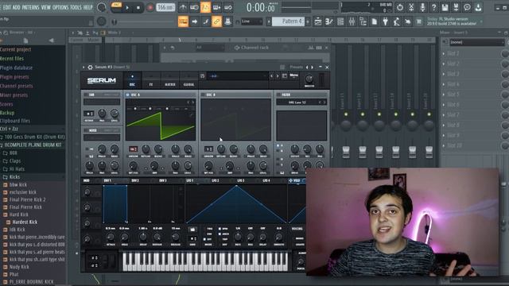
Task: Toggle filter routing checkbox A
Action: 278,146
